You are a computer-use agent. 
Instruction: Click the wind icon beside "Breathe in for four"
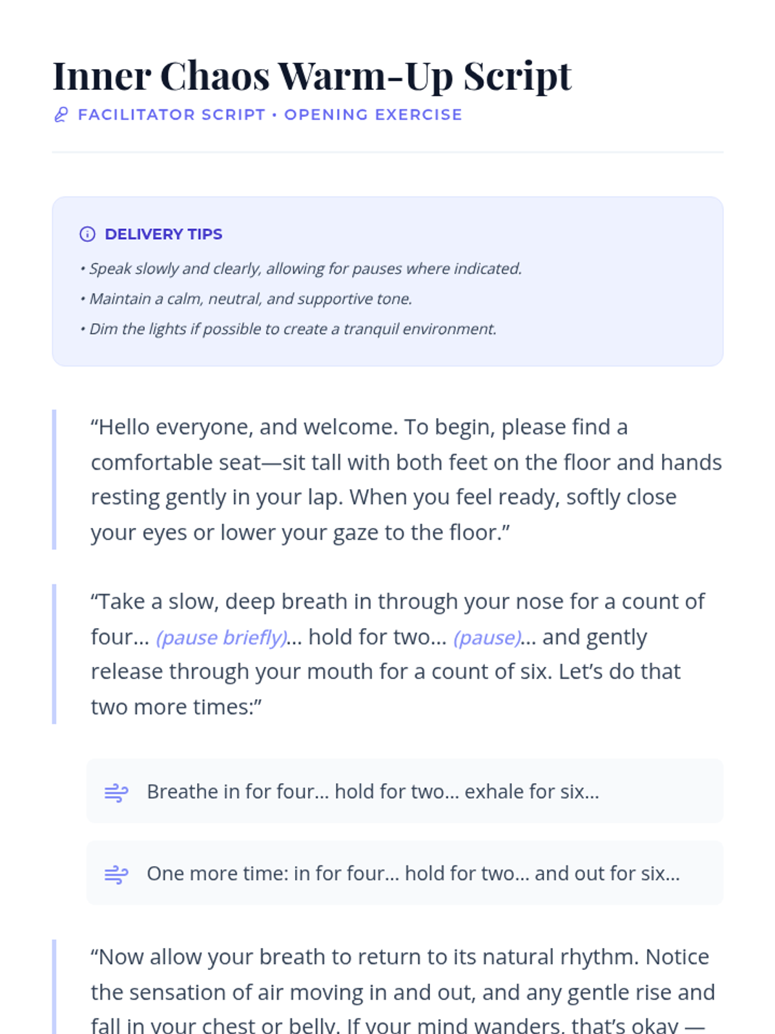[x=116, y=792]
